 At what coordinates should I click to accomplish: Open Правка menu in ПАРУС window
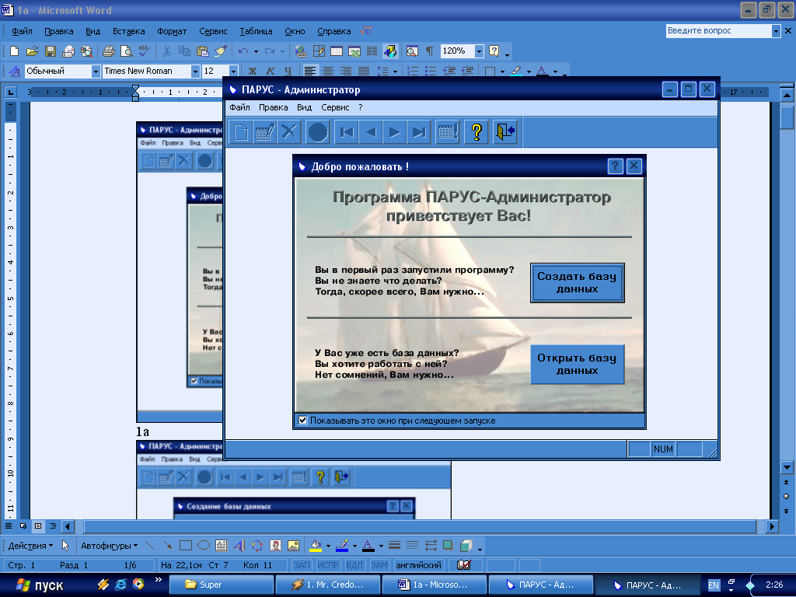[x=273, y=107]
